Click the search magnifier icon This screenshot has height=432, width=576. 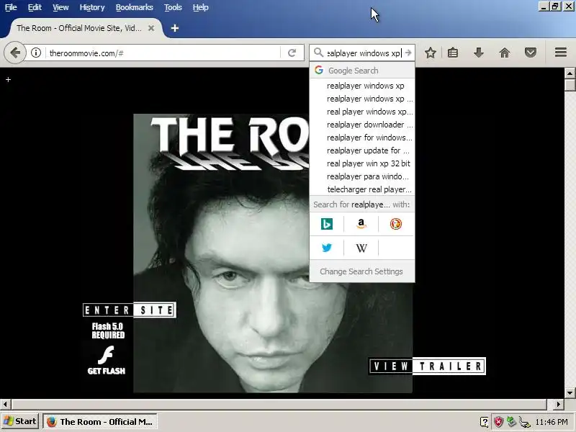pos(318,53)
